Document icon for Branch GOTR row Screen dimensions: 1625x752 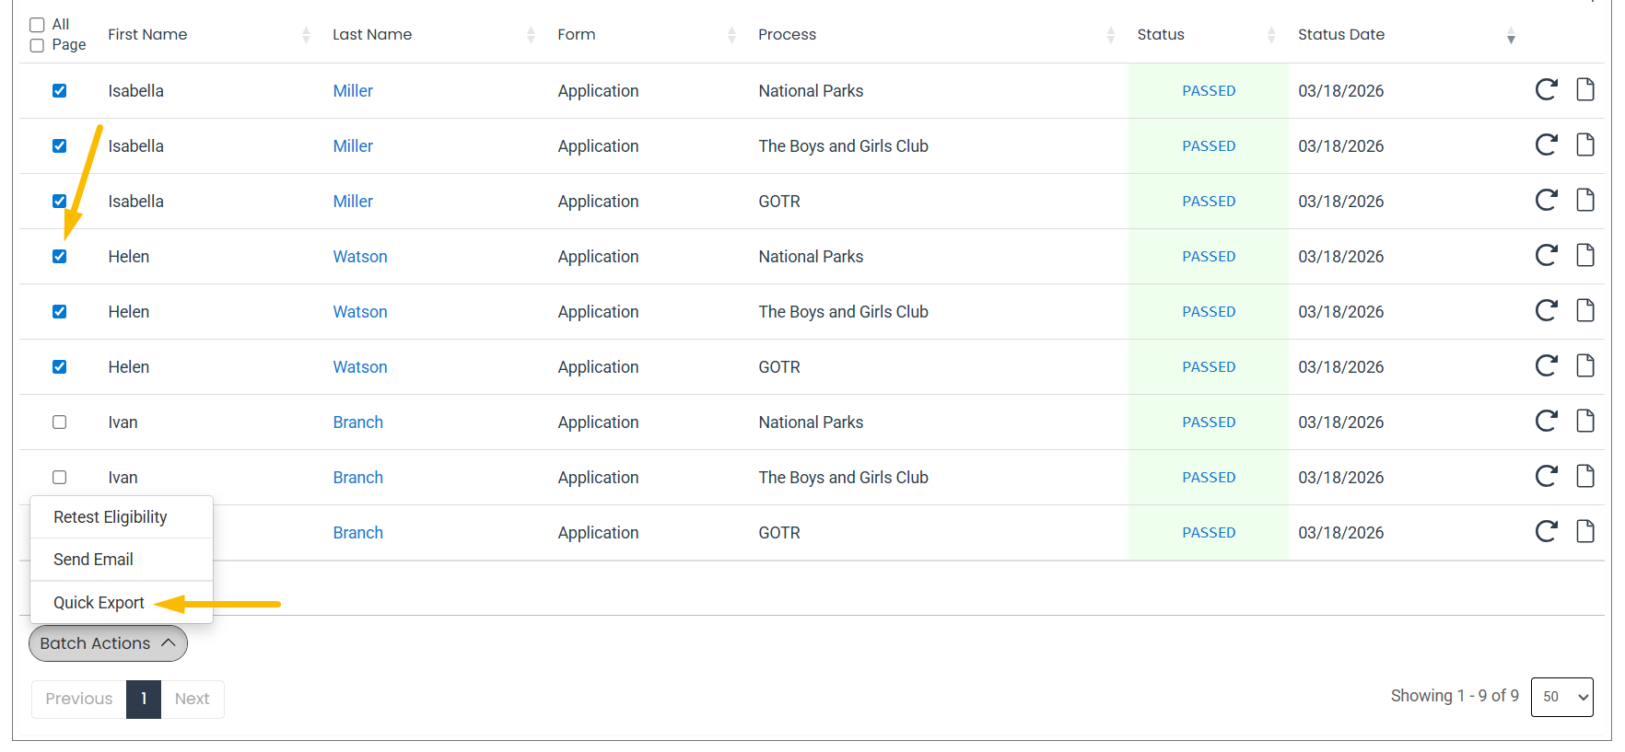tap(1584, 531)
